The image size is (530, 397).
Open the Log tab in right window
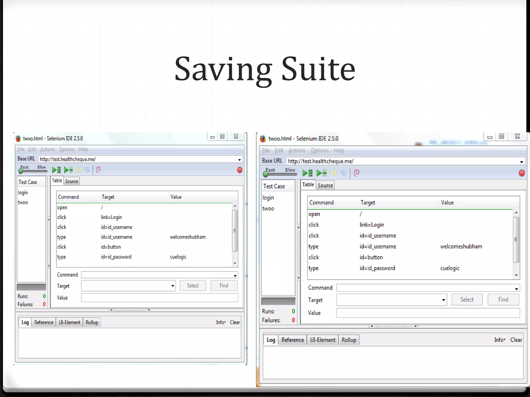pyautogui.click(x=271, y=340)
